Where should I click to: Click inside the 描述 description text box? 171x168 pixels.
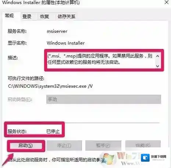(101, 60)
